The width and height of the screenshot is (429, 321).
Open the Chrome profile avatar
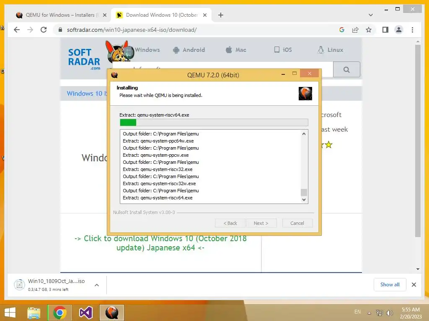(x=399, y=30)
